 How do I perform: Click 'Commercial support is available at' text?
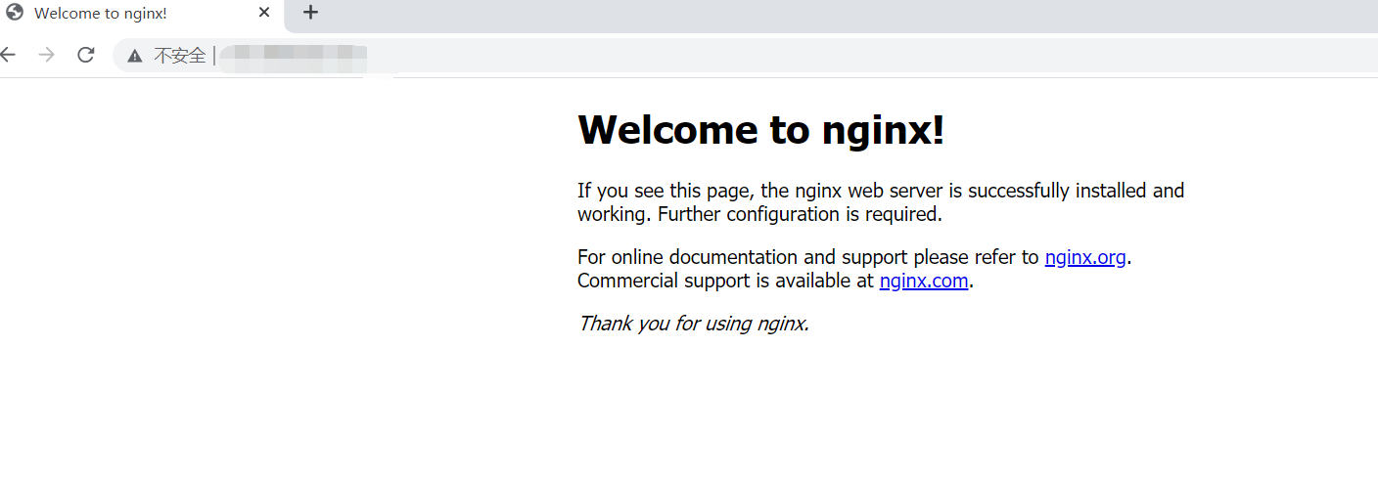point(725,281)
